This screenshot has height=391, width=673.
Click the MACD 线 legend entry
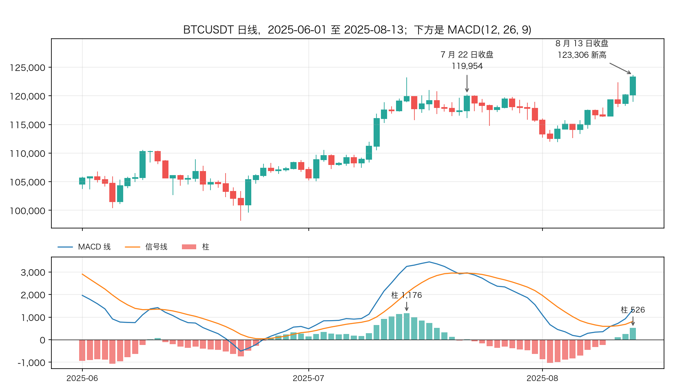click(x=94, y=247)
